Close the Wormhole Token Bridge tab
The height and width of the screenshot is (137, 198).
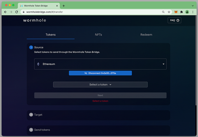[57, 6]
